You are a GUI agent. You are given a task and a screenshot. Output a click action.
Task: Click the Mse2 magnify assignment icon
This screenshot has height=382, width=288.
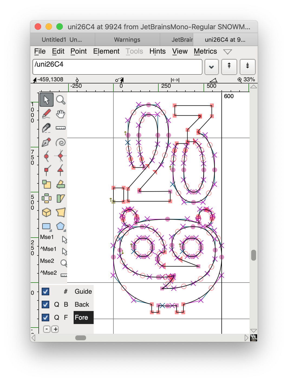pyautogui.click(x=64, y=263)
